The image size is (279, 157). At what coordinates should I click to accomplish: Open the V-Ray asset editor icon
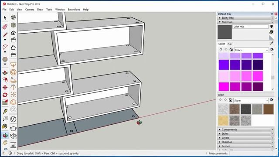pos(14,119)
